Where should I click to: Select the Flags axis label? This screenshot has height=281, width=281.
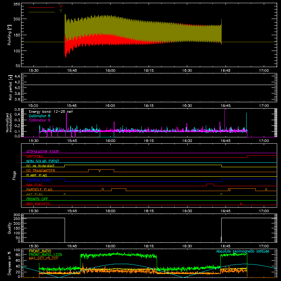14,175
